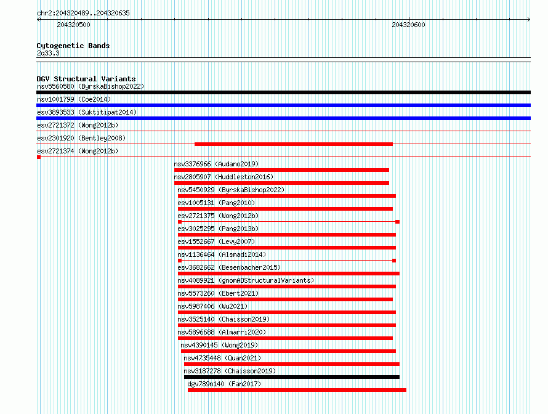The height and width of the screenshot is (414, 548).
Task: Click the blue nsv1001799 variant bar
Action: (x=283, y=105)
